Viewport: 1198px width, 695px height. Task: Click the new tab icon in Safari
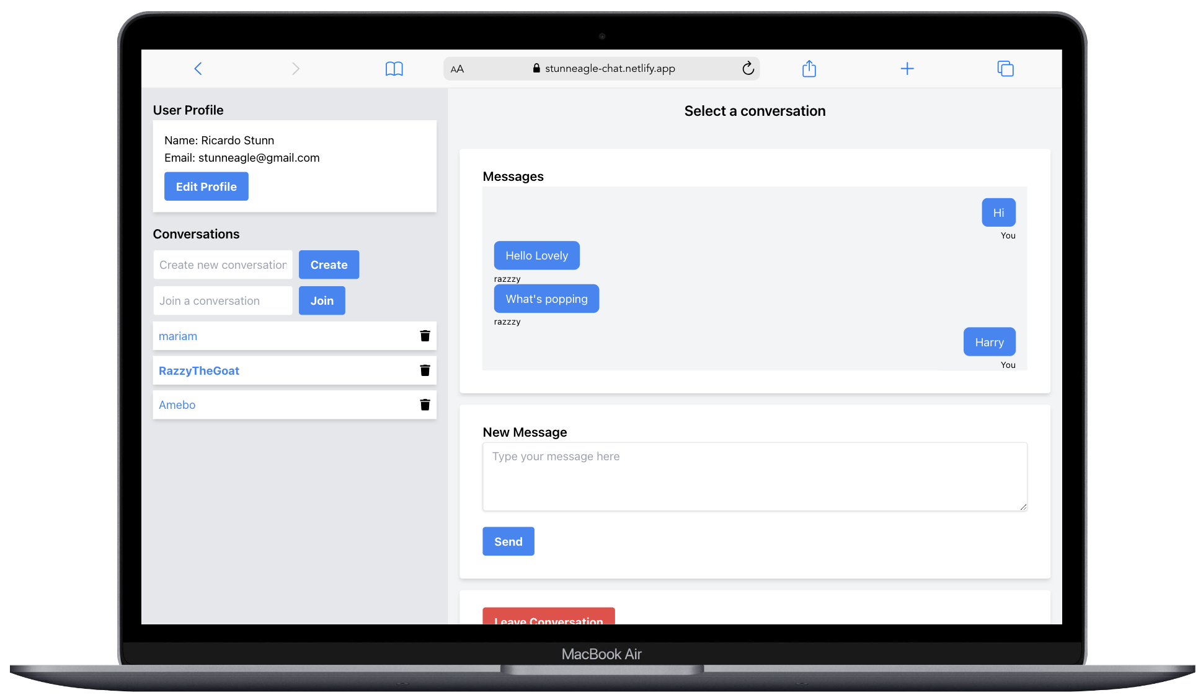tap(907, 68)
